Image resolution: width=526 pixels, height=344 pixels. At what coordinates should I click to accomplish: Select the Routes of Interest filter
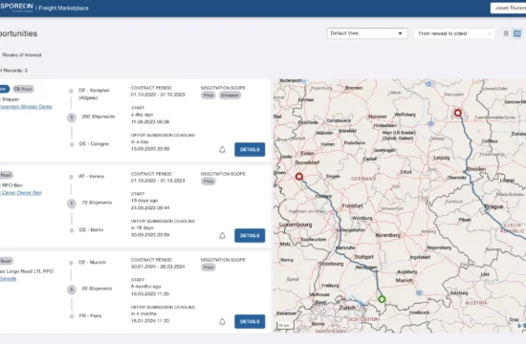pos(21,55)
